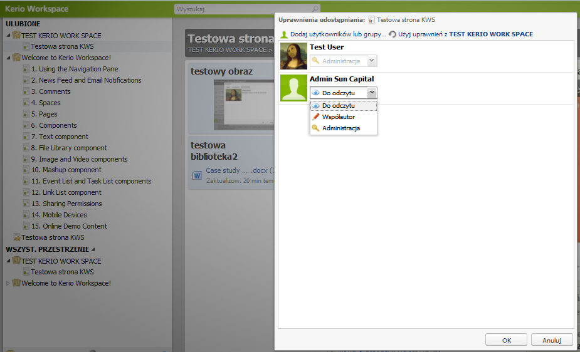Image resolution: width=580 pixels, height=352 pixels.
Task: Click the testowy obraz image thumbnail
Action: [x=243, y=105]
